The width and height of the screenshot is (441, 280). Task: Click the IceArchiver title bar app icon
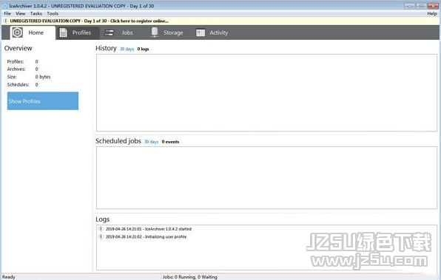pyautogui.click(x=4, y=6)
